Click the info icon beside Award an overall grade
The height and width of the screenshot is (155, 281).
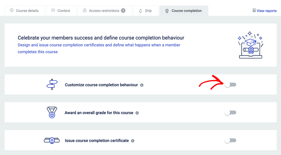tap(137, 113)
